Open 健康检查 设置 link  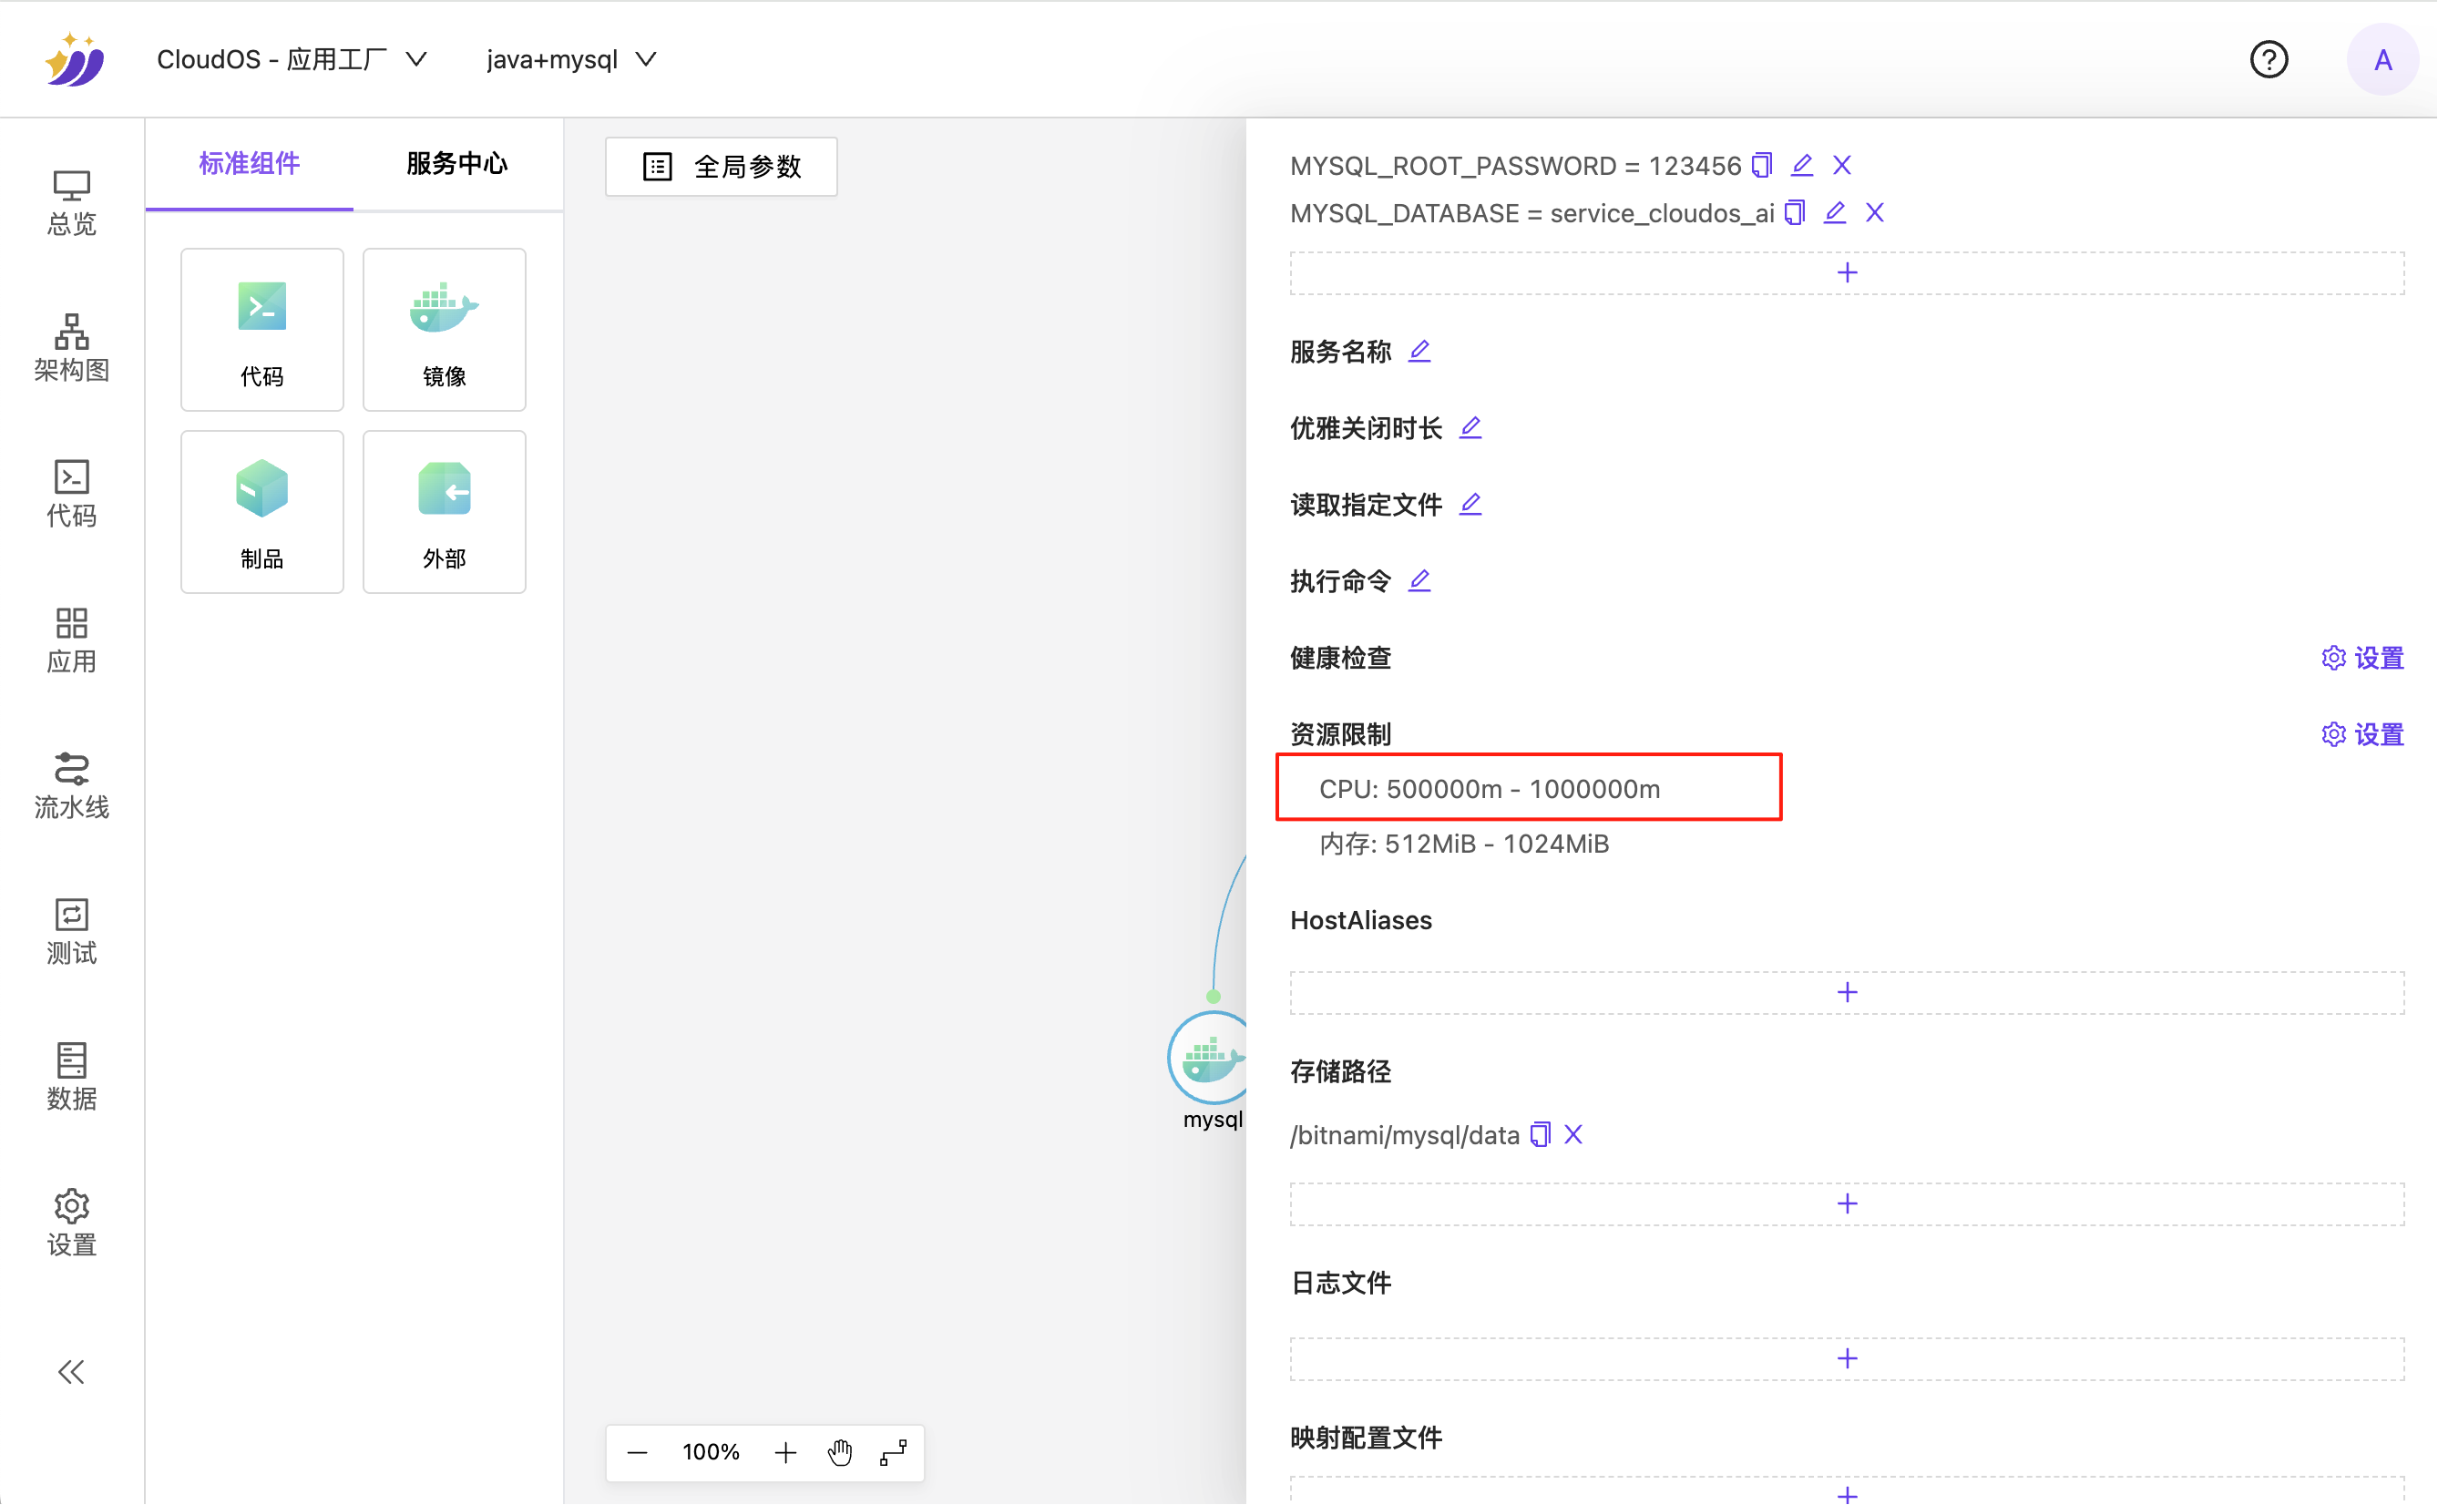click(x=2362, y=658)
